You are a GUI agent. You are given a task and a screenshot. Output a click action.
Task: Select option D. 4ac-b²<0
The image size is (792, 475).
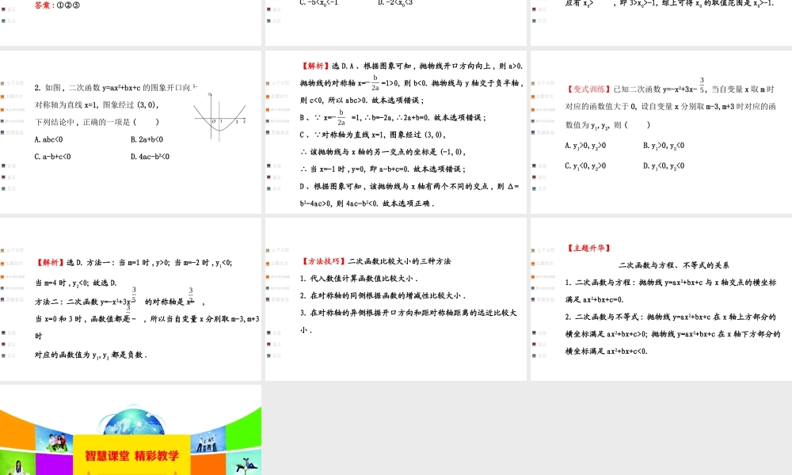click(150, 157)
